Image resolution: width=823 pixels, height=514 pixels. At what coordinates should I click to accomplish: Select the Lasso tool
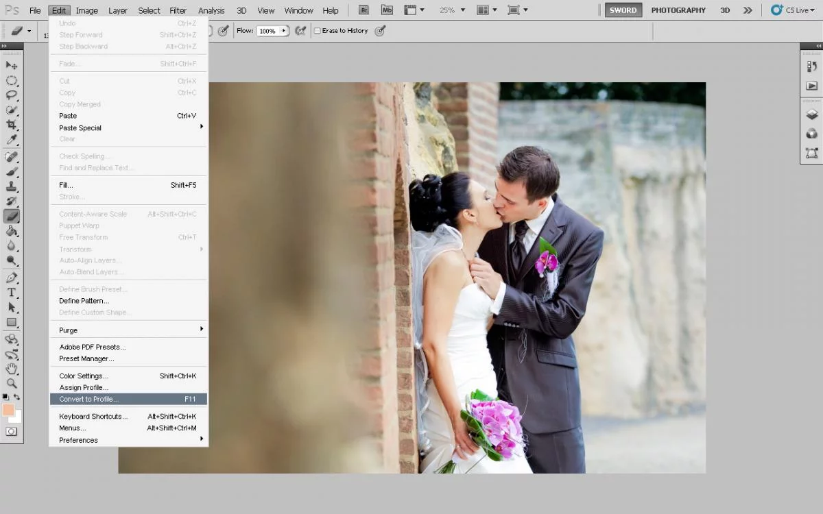pyautogui.click(x=12, y=95)
